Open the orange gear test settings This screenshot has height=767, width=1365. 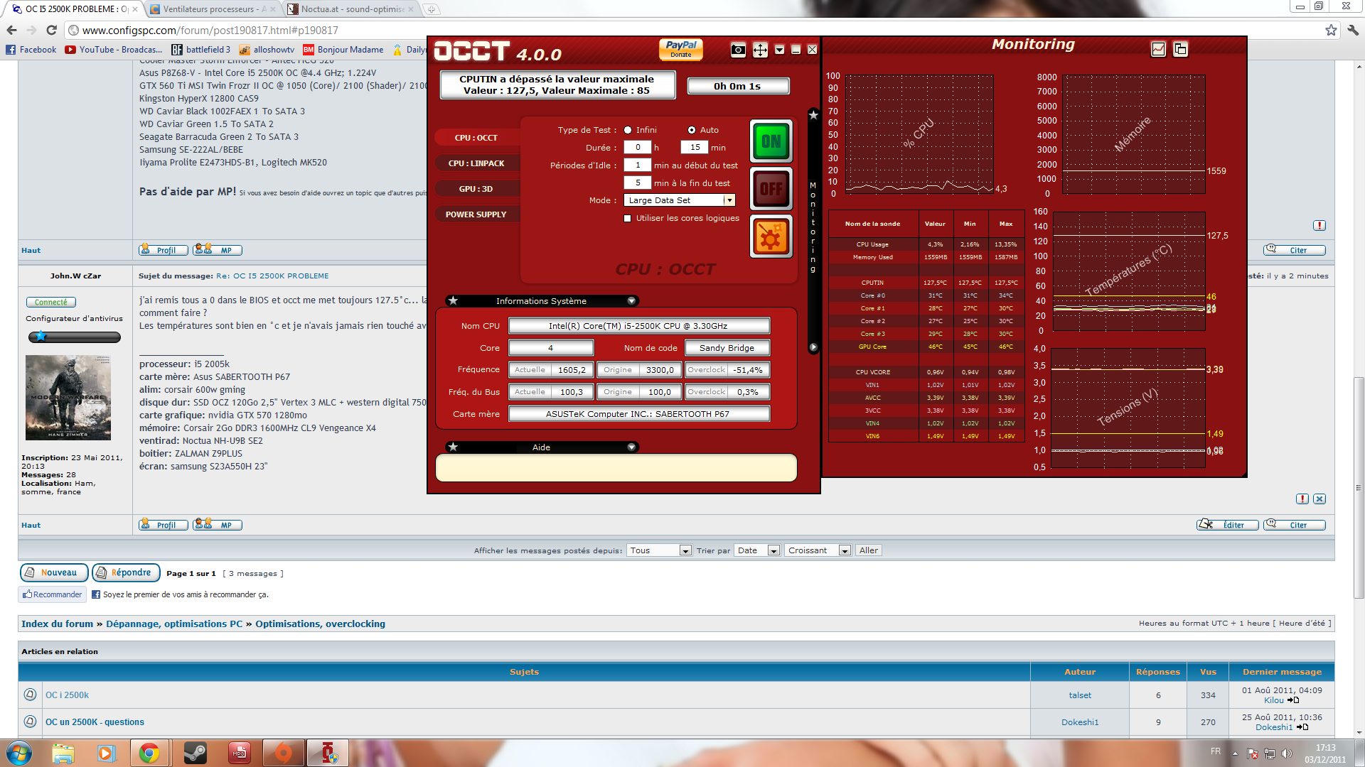(x=771, y=236)
